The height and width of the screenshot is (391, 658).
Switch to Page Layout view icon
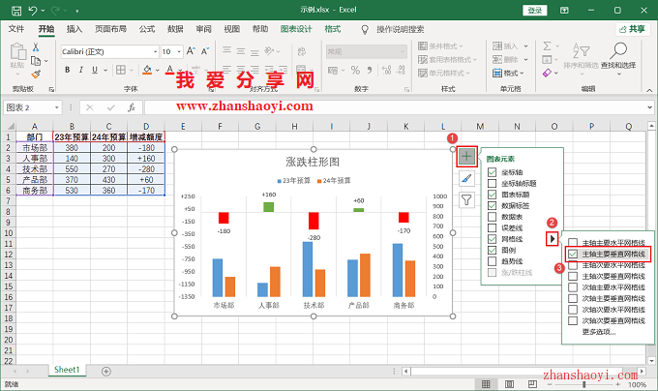[x=509, y=384]
